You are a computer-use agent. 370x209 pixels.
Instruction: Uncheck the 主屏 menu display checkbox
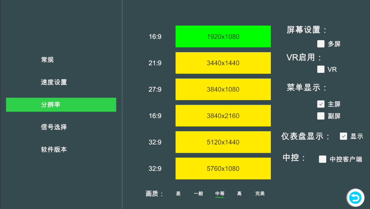click(321, 104)
